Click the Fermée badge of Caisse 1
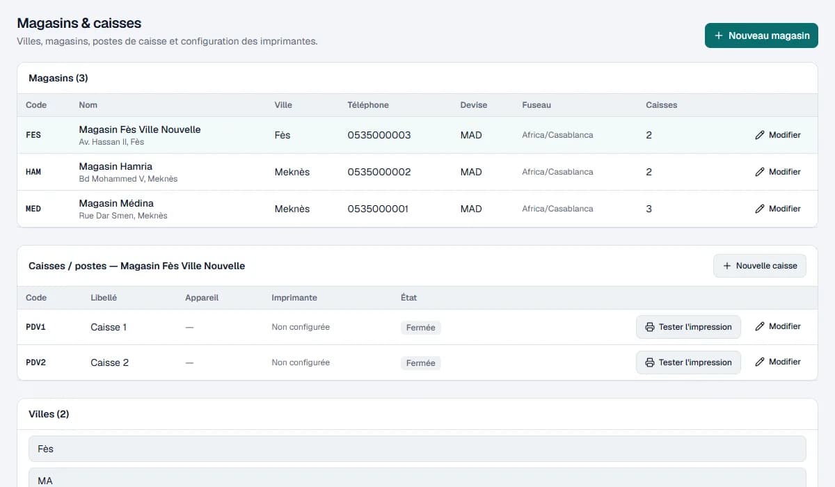Viewport: 835px width, 487px height. [421, 327]
